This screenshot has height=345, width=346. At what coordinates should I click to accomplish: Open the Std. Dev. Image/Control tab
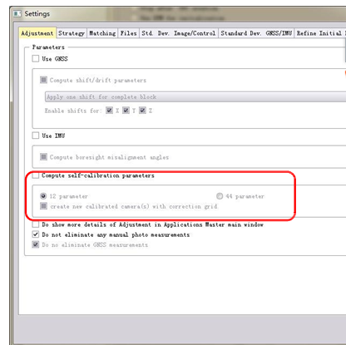click(x=179, y=33)
